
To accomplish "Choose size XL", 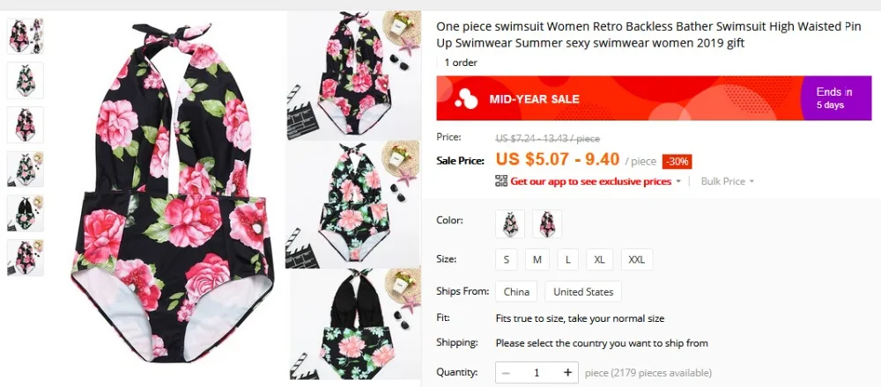I will click(599, 259).
